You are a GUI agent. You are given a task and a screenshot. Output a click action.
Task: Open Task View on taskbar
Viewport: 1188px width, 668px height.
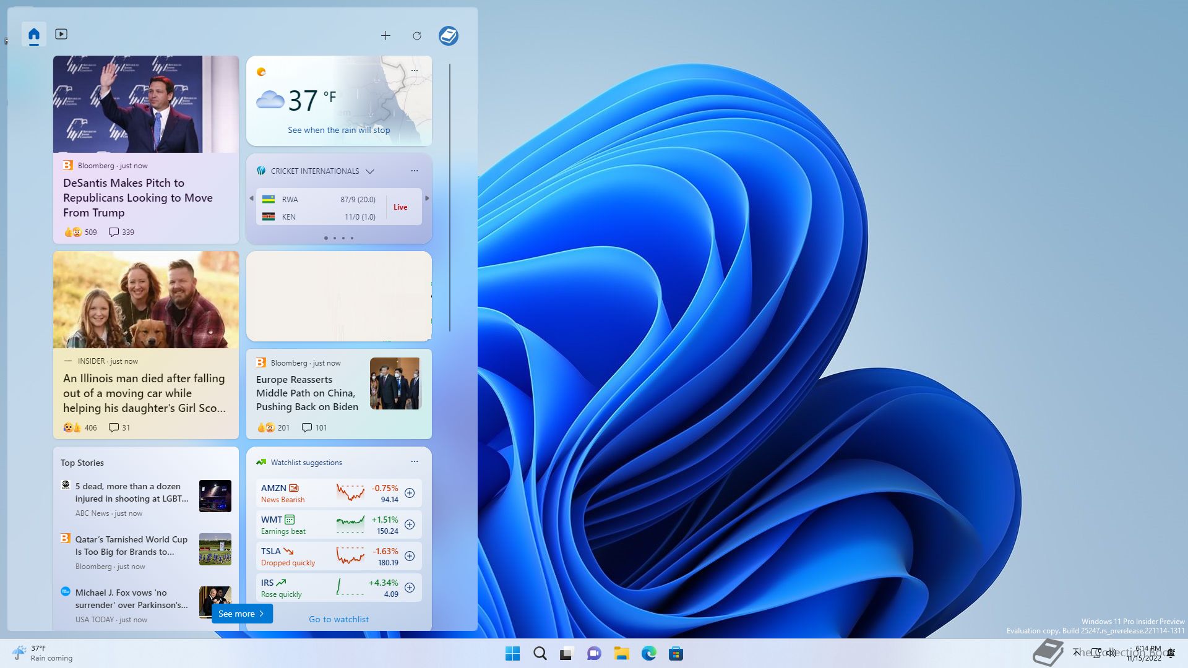(x=567, y=653)
